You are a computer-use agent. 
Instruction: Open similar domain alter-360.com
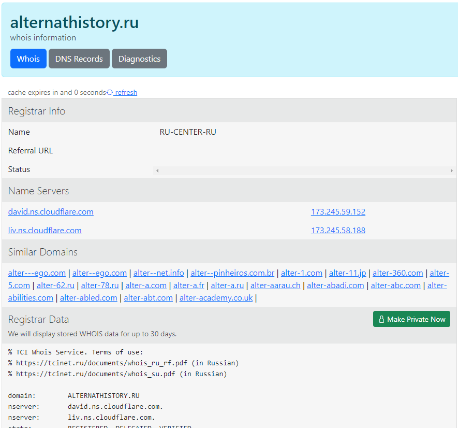pos(397,273)
